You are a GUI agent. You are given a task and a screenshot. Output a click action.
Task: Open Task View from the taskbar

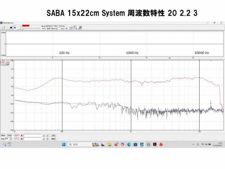(103, 145)
